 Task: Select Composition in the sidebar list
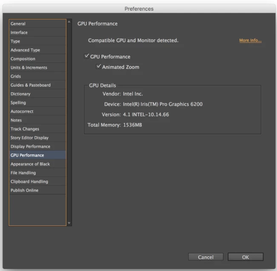tap(37, 59)
